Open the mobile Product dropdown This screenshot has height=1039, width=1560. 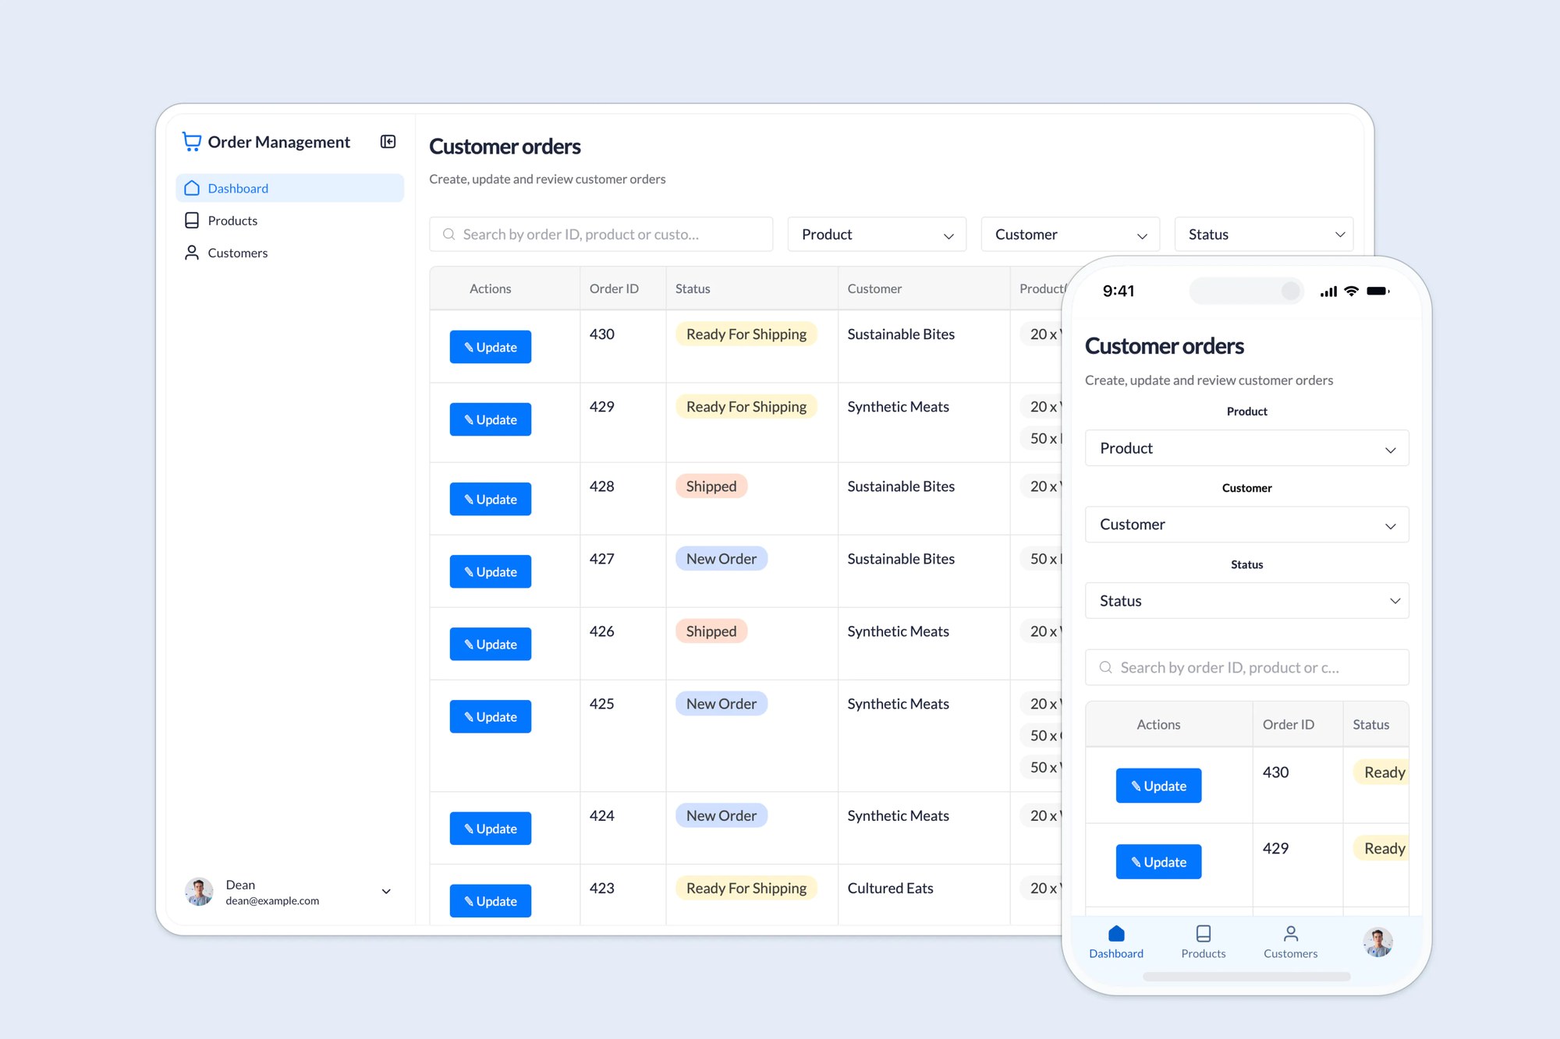point(1246,448)
